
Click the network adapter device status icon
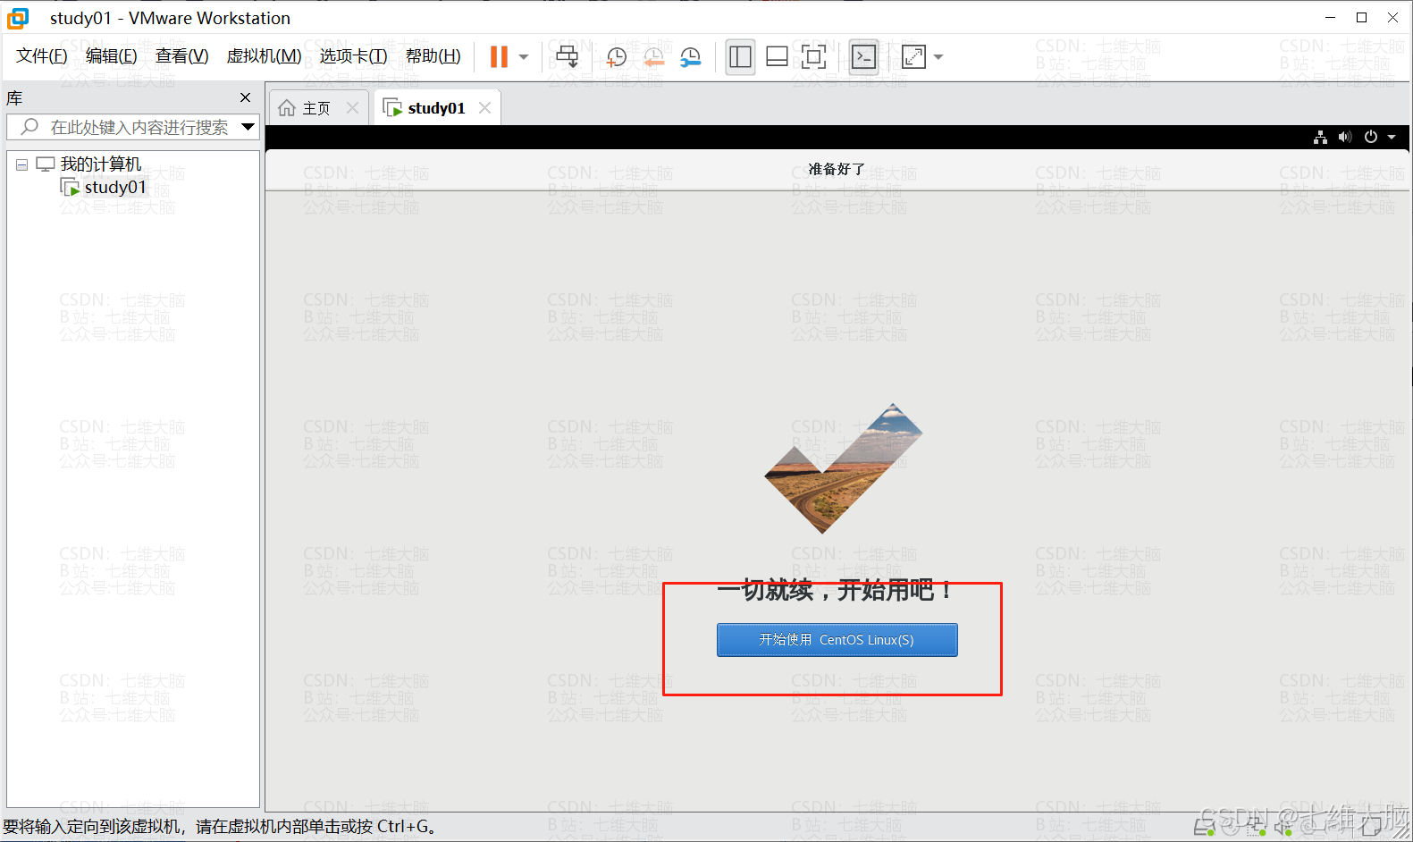point(1256,828)
